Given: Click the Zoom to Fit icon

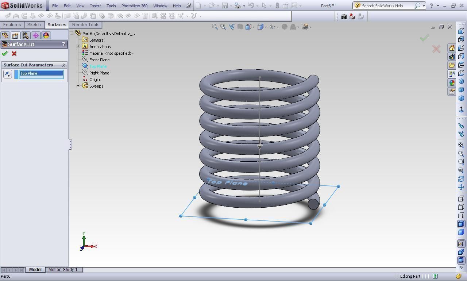Looking at the screenshot, I should tap(215, 26).
